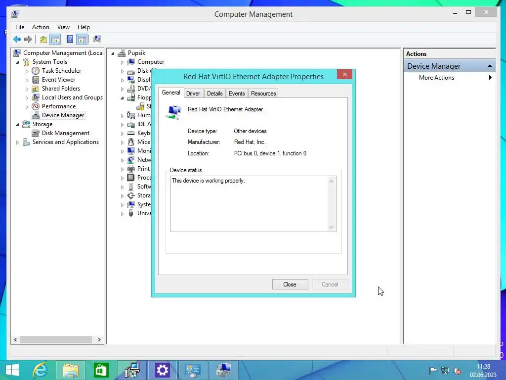Image resolution: width=506 pixels, height=380 pixels.
Task: Collapse the Device Manager actions section
Action: (490, 66)
